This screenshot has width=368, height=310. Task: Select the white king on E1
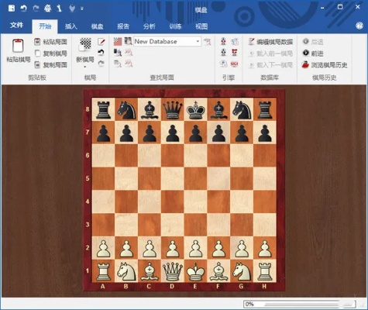click(x=195, y=271)
